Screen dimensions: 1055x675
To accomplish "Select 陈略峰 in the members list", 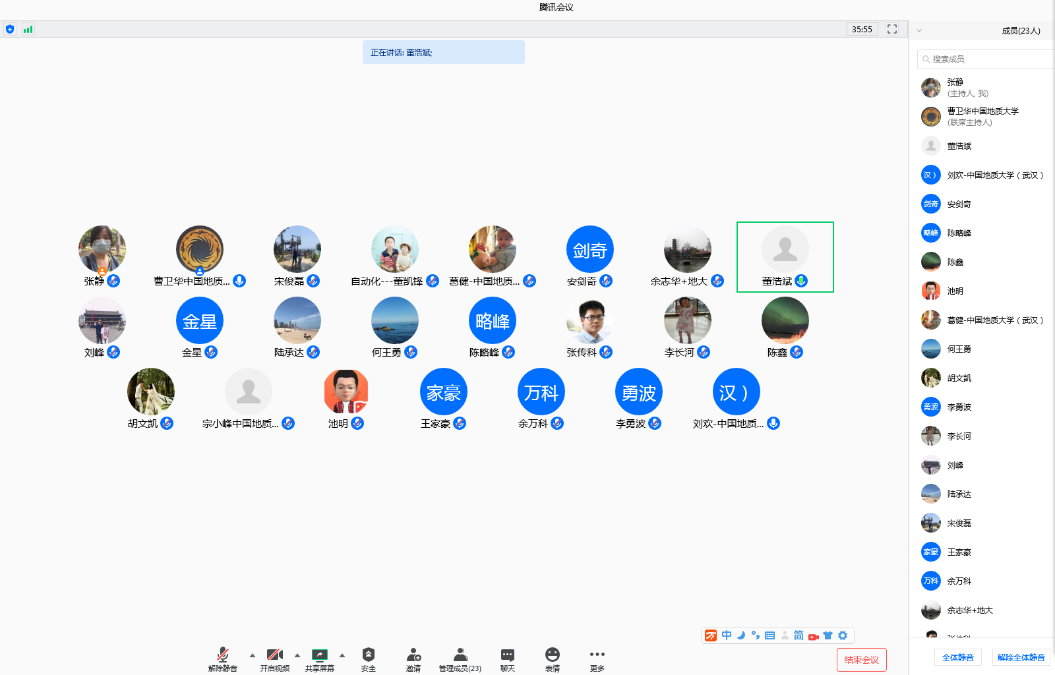I will pos(959,233).
